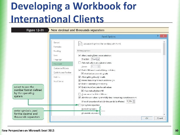Image resolution: width=180 pixels, height=135 pixels.
Task: Open the General options category
Action: 57,42
